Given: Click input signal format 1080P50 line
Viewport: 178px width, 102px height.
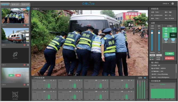Looking at the screenshot, I should pos(158,68).
